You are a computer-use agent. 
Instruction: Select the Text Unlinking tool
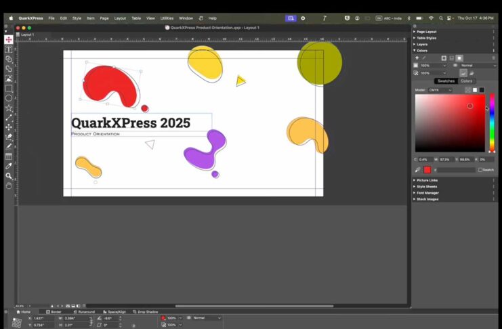pos(9,68)
